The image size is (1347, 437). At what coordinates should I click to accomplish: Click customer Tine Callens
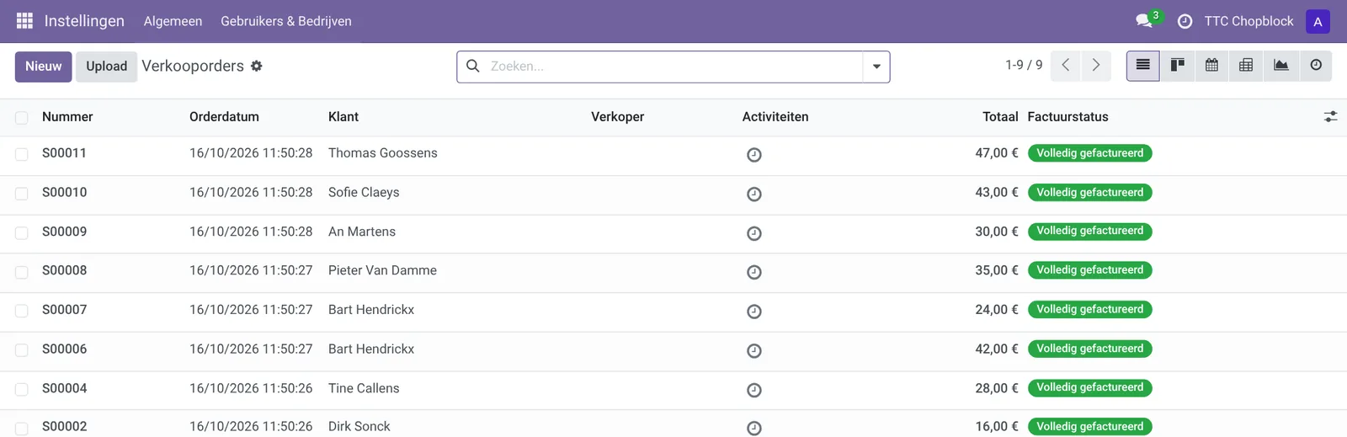click(364, 388)
